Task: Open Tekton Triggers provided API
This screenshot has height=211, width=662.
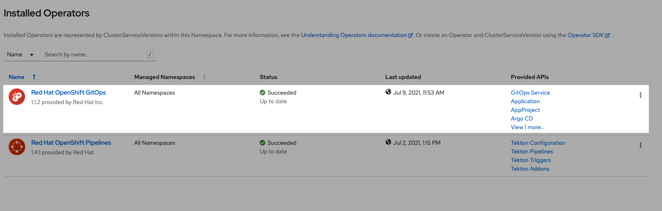Action: tap(531, 160)
